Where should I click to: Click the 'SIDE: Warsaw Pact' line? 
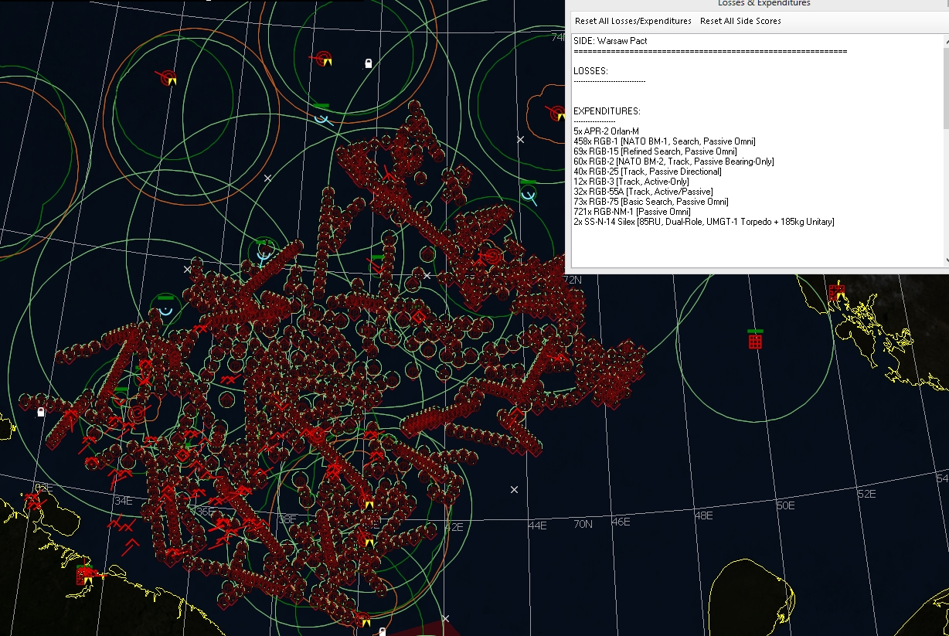(x=611, y=40)
